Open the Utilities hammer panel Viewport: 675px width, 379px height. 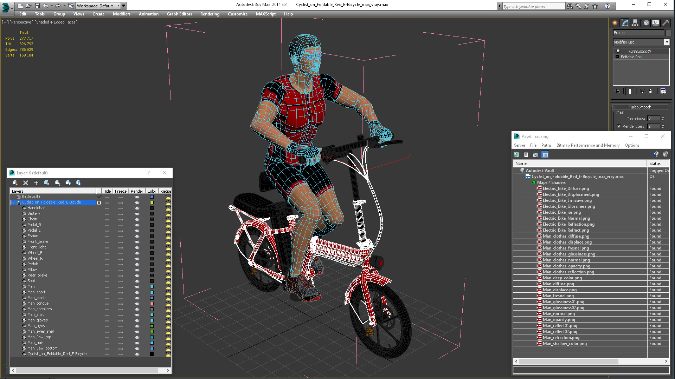coord(666,23)
